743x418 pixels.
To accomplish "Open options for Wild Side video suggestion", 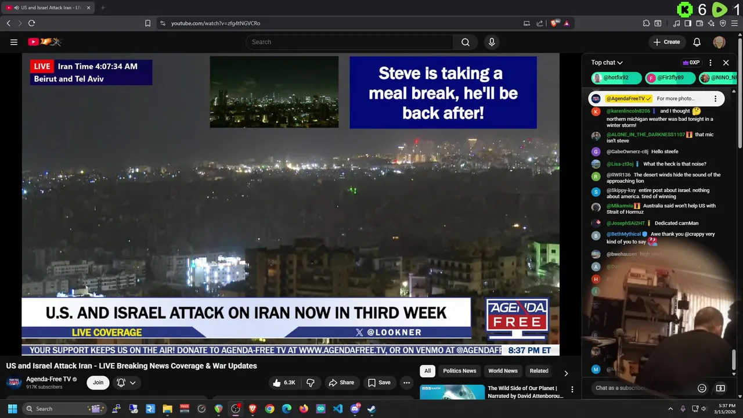I will pyautogui.click(x=572, y=390).
